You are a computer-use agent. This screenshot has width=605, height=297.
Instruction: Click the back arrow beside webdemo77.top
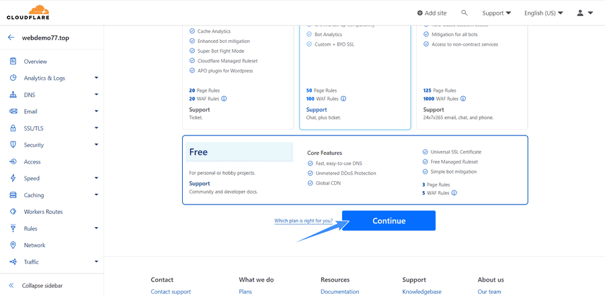11,38
